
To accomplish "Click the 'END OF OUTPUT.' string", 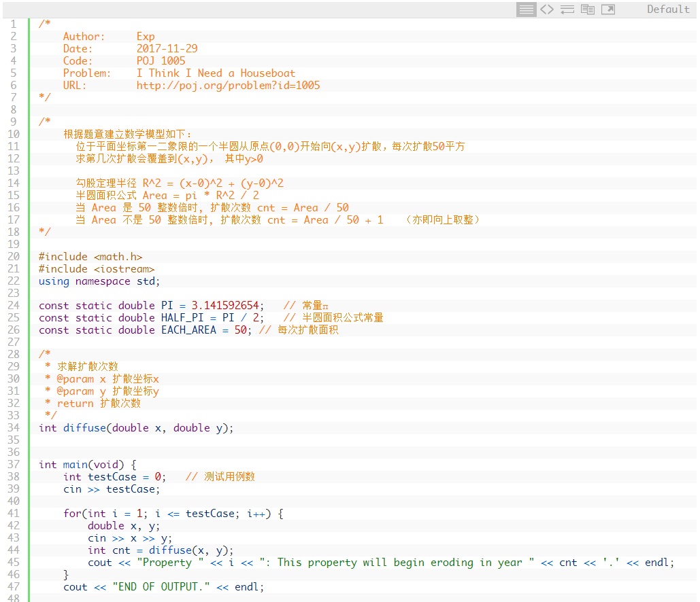I will [x=161, y=587].
